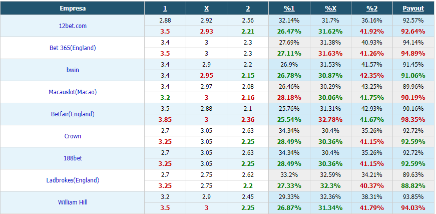Select the Betfair(England) link
The width and height of the screenshot is (436, 214).
pos(73,114)
